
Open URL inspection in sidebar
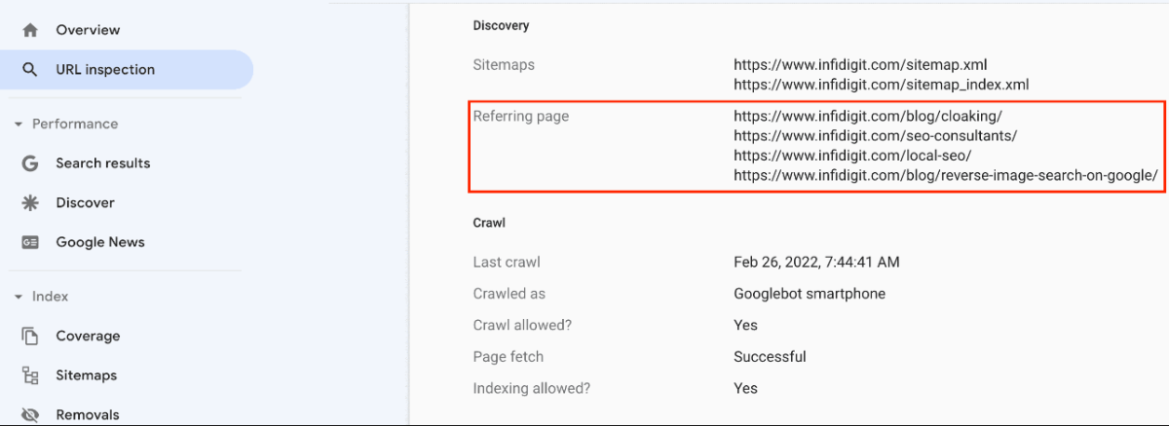tap(127, 70)
